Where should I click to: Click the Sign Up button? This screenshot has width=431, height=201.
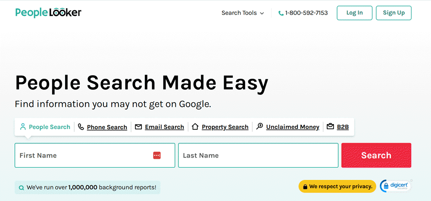[394, 13]
